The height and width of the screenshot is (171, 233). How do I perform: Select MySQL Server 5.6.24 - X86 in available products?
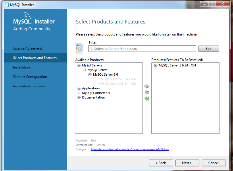click(x=117, y=84)
